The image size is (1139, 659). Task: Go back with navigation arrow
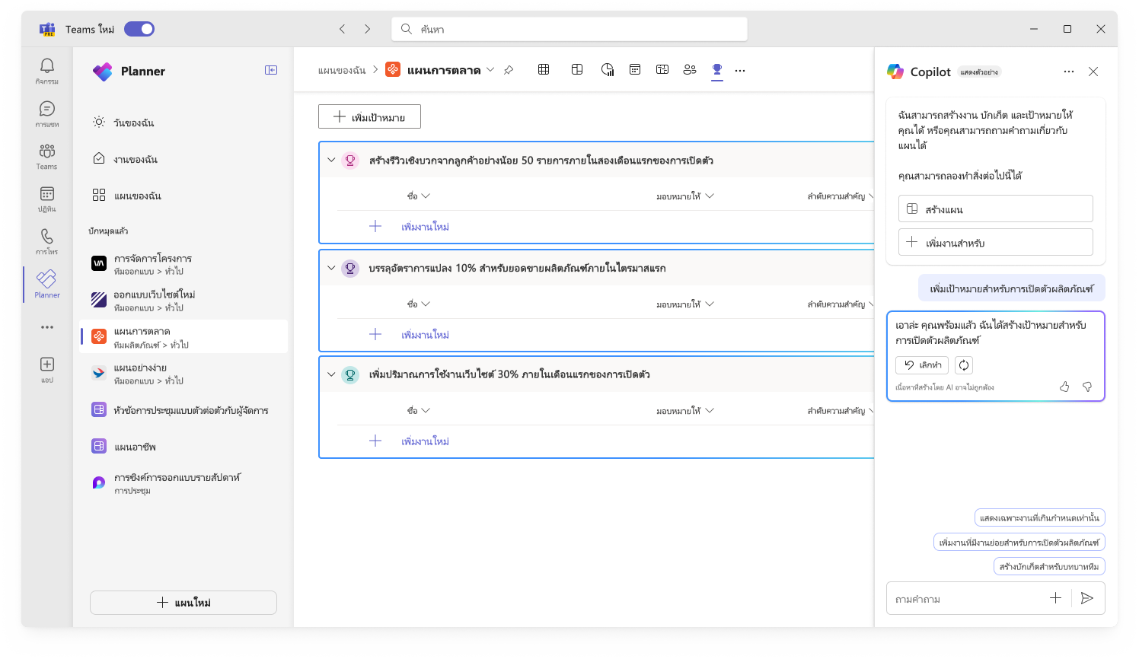(x=343, y=29)
